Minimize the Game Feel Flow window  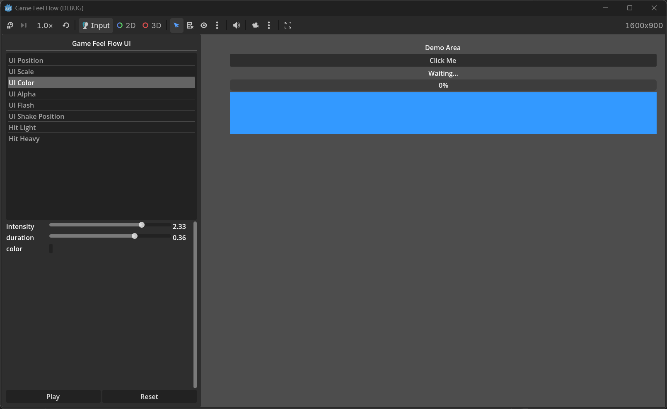click(x=606, y=8)
